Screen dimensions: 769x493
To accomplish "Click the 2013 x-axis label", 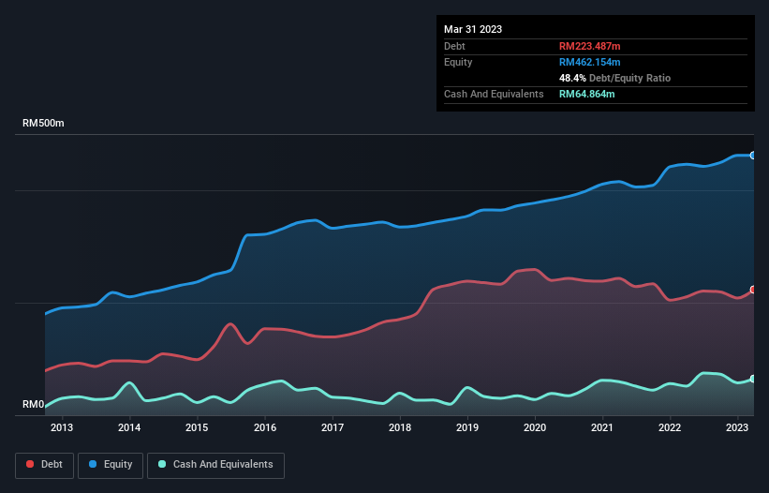I will click(62, 427).
